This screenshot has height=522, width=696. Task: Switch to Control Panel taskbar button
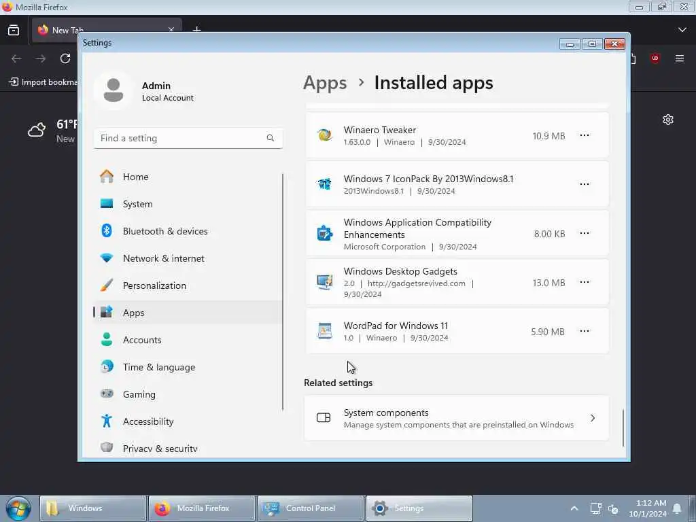pos(310,508)
